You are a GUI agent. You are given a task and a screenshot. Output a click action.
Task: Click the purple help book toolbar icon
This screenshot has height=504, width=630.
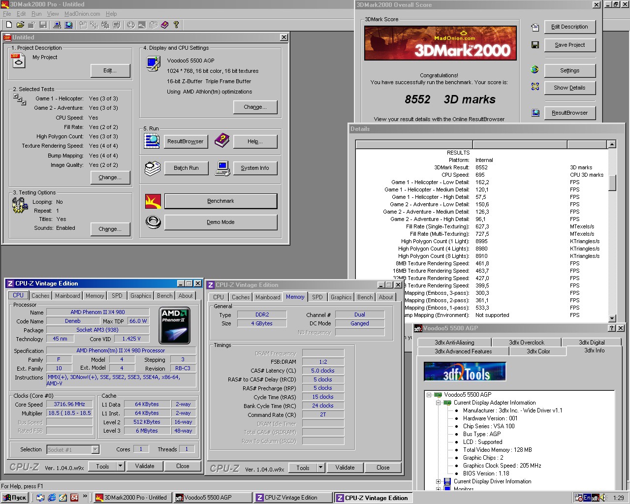[164, 25]
